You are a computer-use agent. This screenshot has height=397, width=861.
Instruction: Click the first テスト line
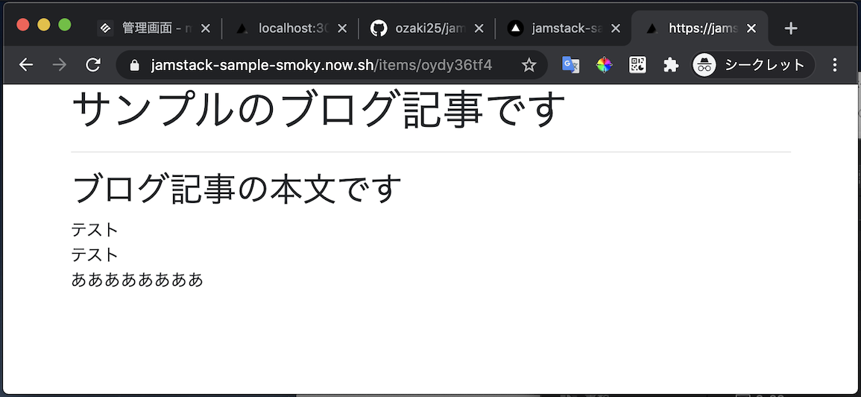point(95,230)
